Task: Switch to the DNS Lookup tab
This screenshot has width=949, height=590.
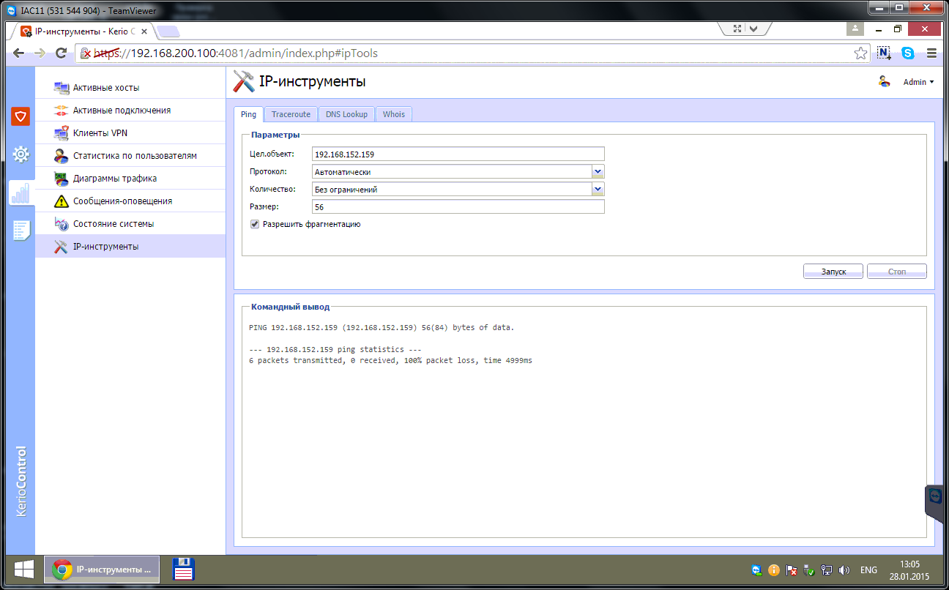Action: pyautogui.click(x=346, y=114)
